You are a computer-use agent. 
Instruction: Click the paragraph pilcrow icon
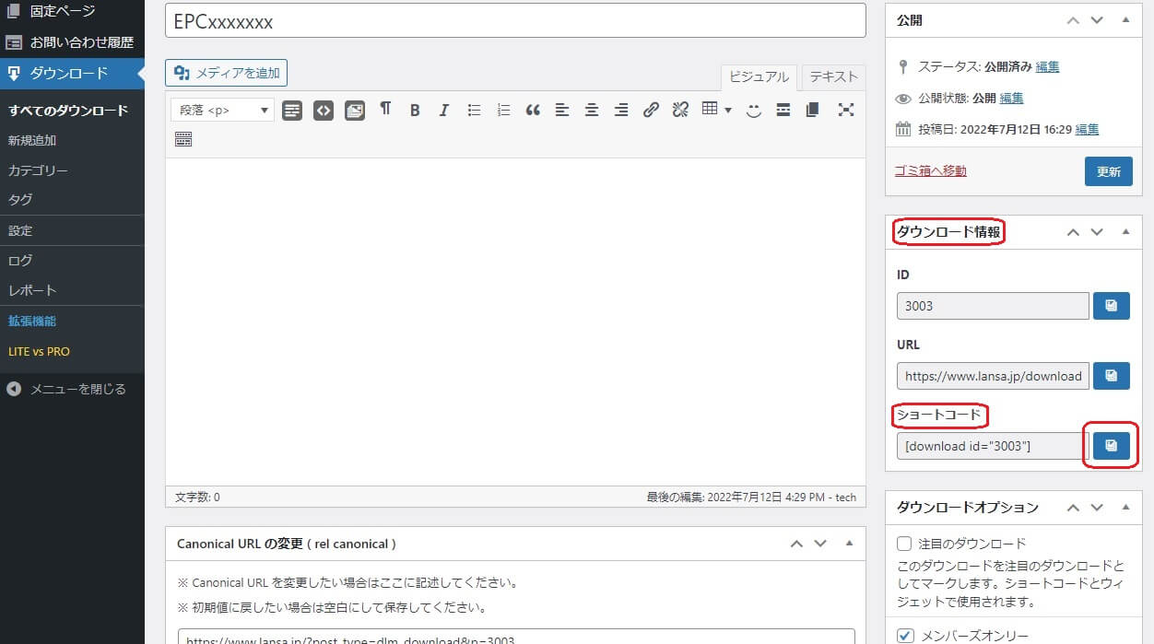pyautogui.click(x=385, y=110)
